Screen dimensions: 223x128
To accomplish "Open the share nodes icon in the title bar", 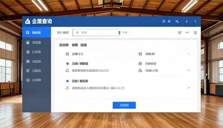I will (177, 22).
